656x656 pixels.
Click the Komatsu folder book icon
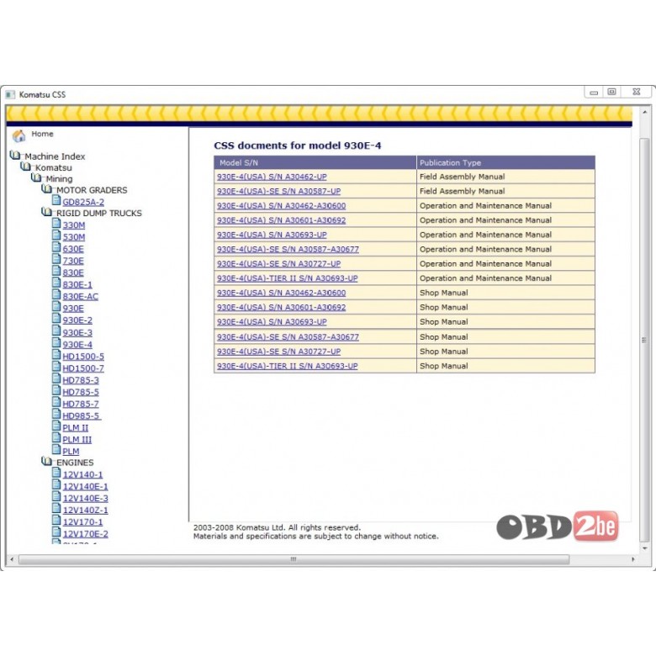pyautogui.click(x=25, y=167)
